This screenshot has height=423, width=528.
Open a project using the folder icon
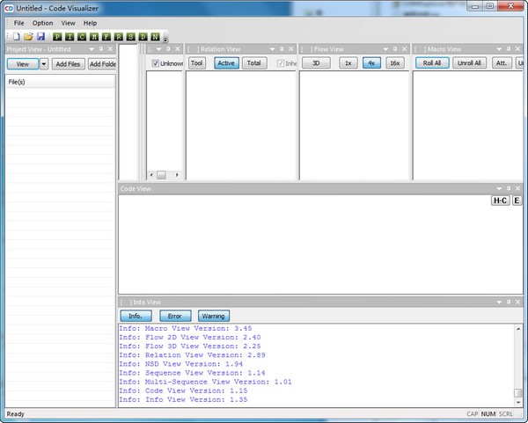tap(28, 36)
